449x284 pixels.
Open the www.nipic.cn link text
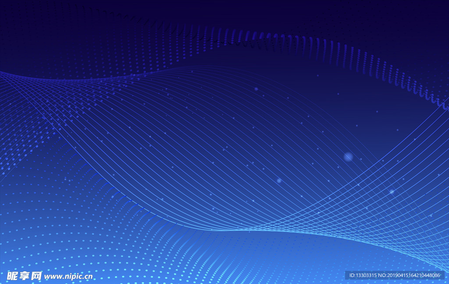[x=68, y=277]
